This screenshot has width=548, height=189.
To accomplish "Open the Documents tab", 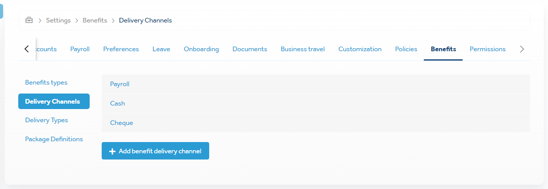I will 250,49.
